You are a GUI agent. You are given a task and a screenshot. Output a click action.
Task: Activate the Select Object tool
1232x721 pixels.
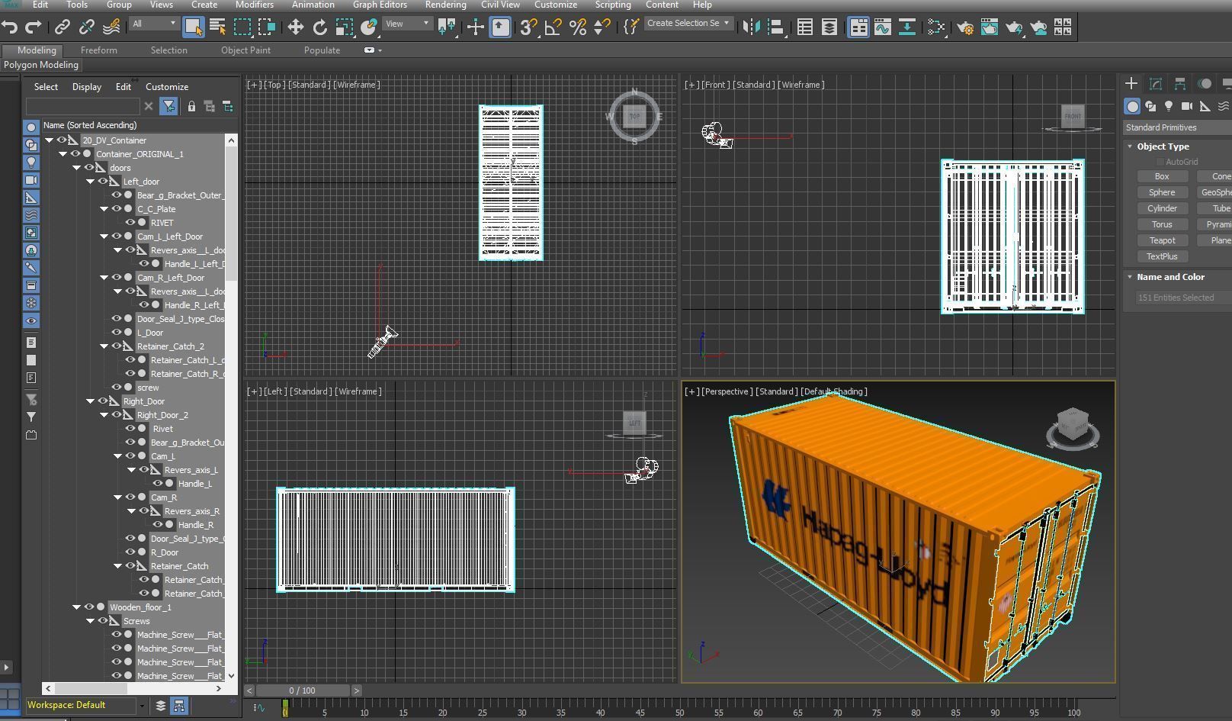(193, 27)
